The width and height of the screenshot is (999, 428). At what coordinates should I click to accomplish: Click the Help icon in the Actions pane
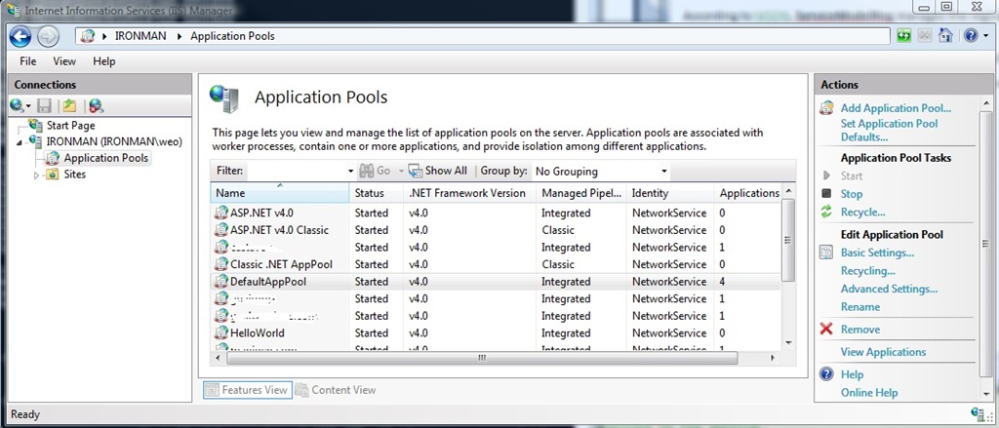click(x=826, y=374)
